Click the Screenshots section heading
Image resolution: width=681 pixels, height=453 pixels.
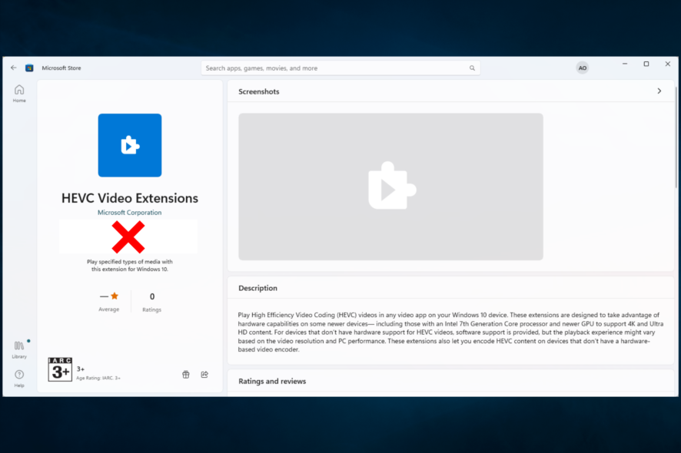click(x=259, y=91)
